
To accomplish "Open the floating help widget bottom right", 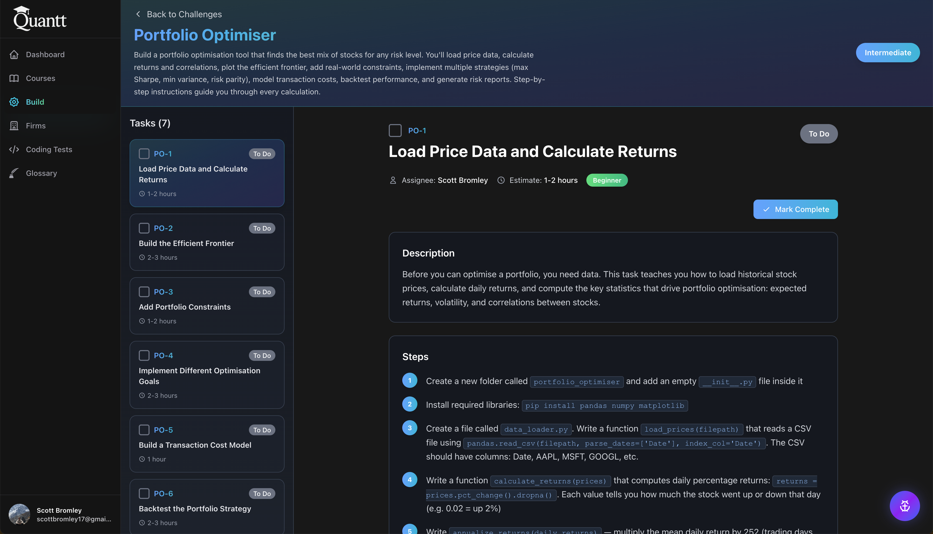I will pos(904,506).
